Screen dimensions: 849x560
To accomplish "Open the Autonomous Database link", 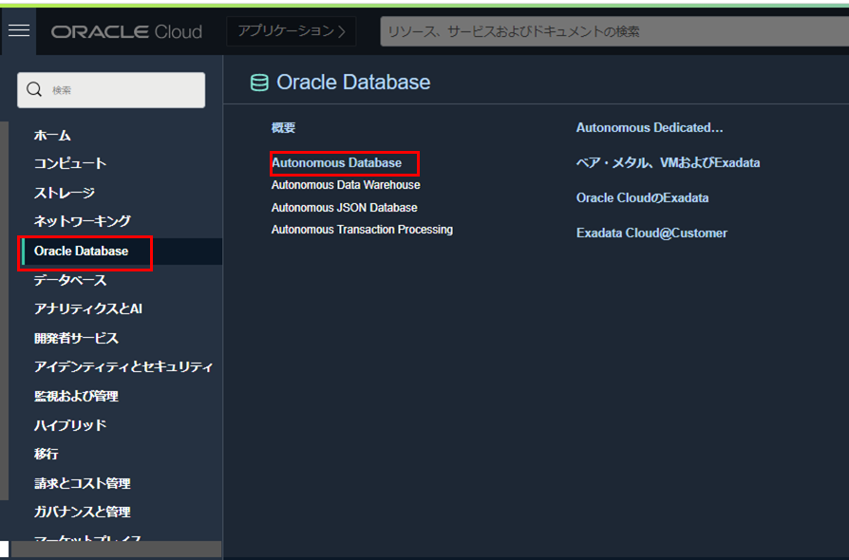I will [x=336, y=163].
